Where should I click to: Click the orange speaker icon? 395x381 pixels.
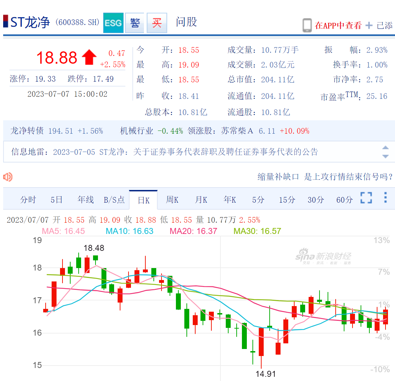pyautogui.click(x=8, y=177)
